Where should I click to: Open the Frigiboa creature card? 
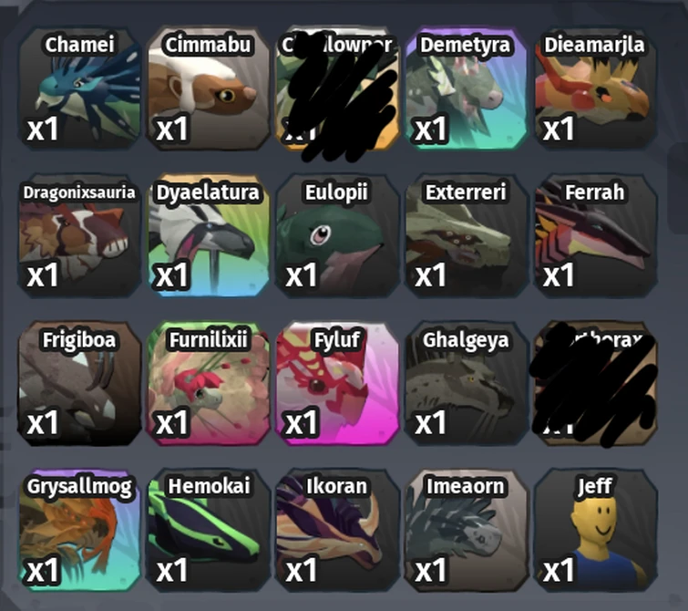click(x=79, y=383)
